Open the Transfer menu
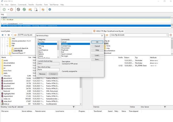The image size is (173, 122). 31,5
